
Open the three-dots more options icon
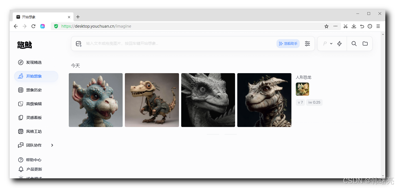(x=335, y=26)
